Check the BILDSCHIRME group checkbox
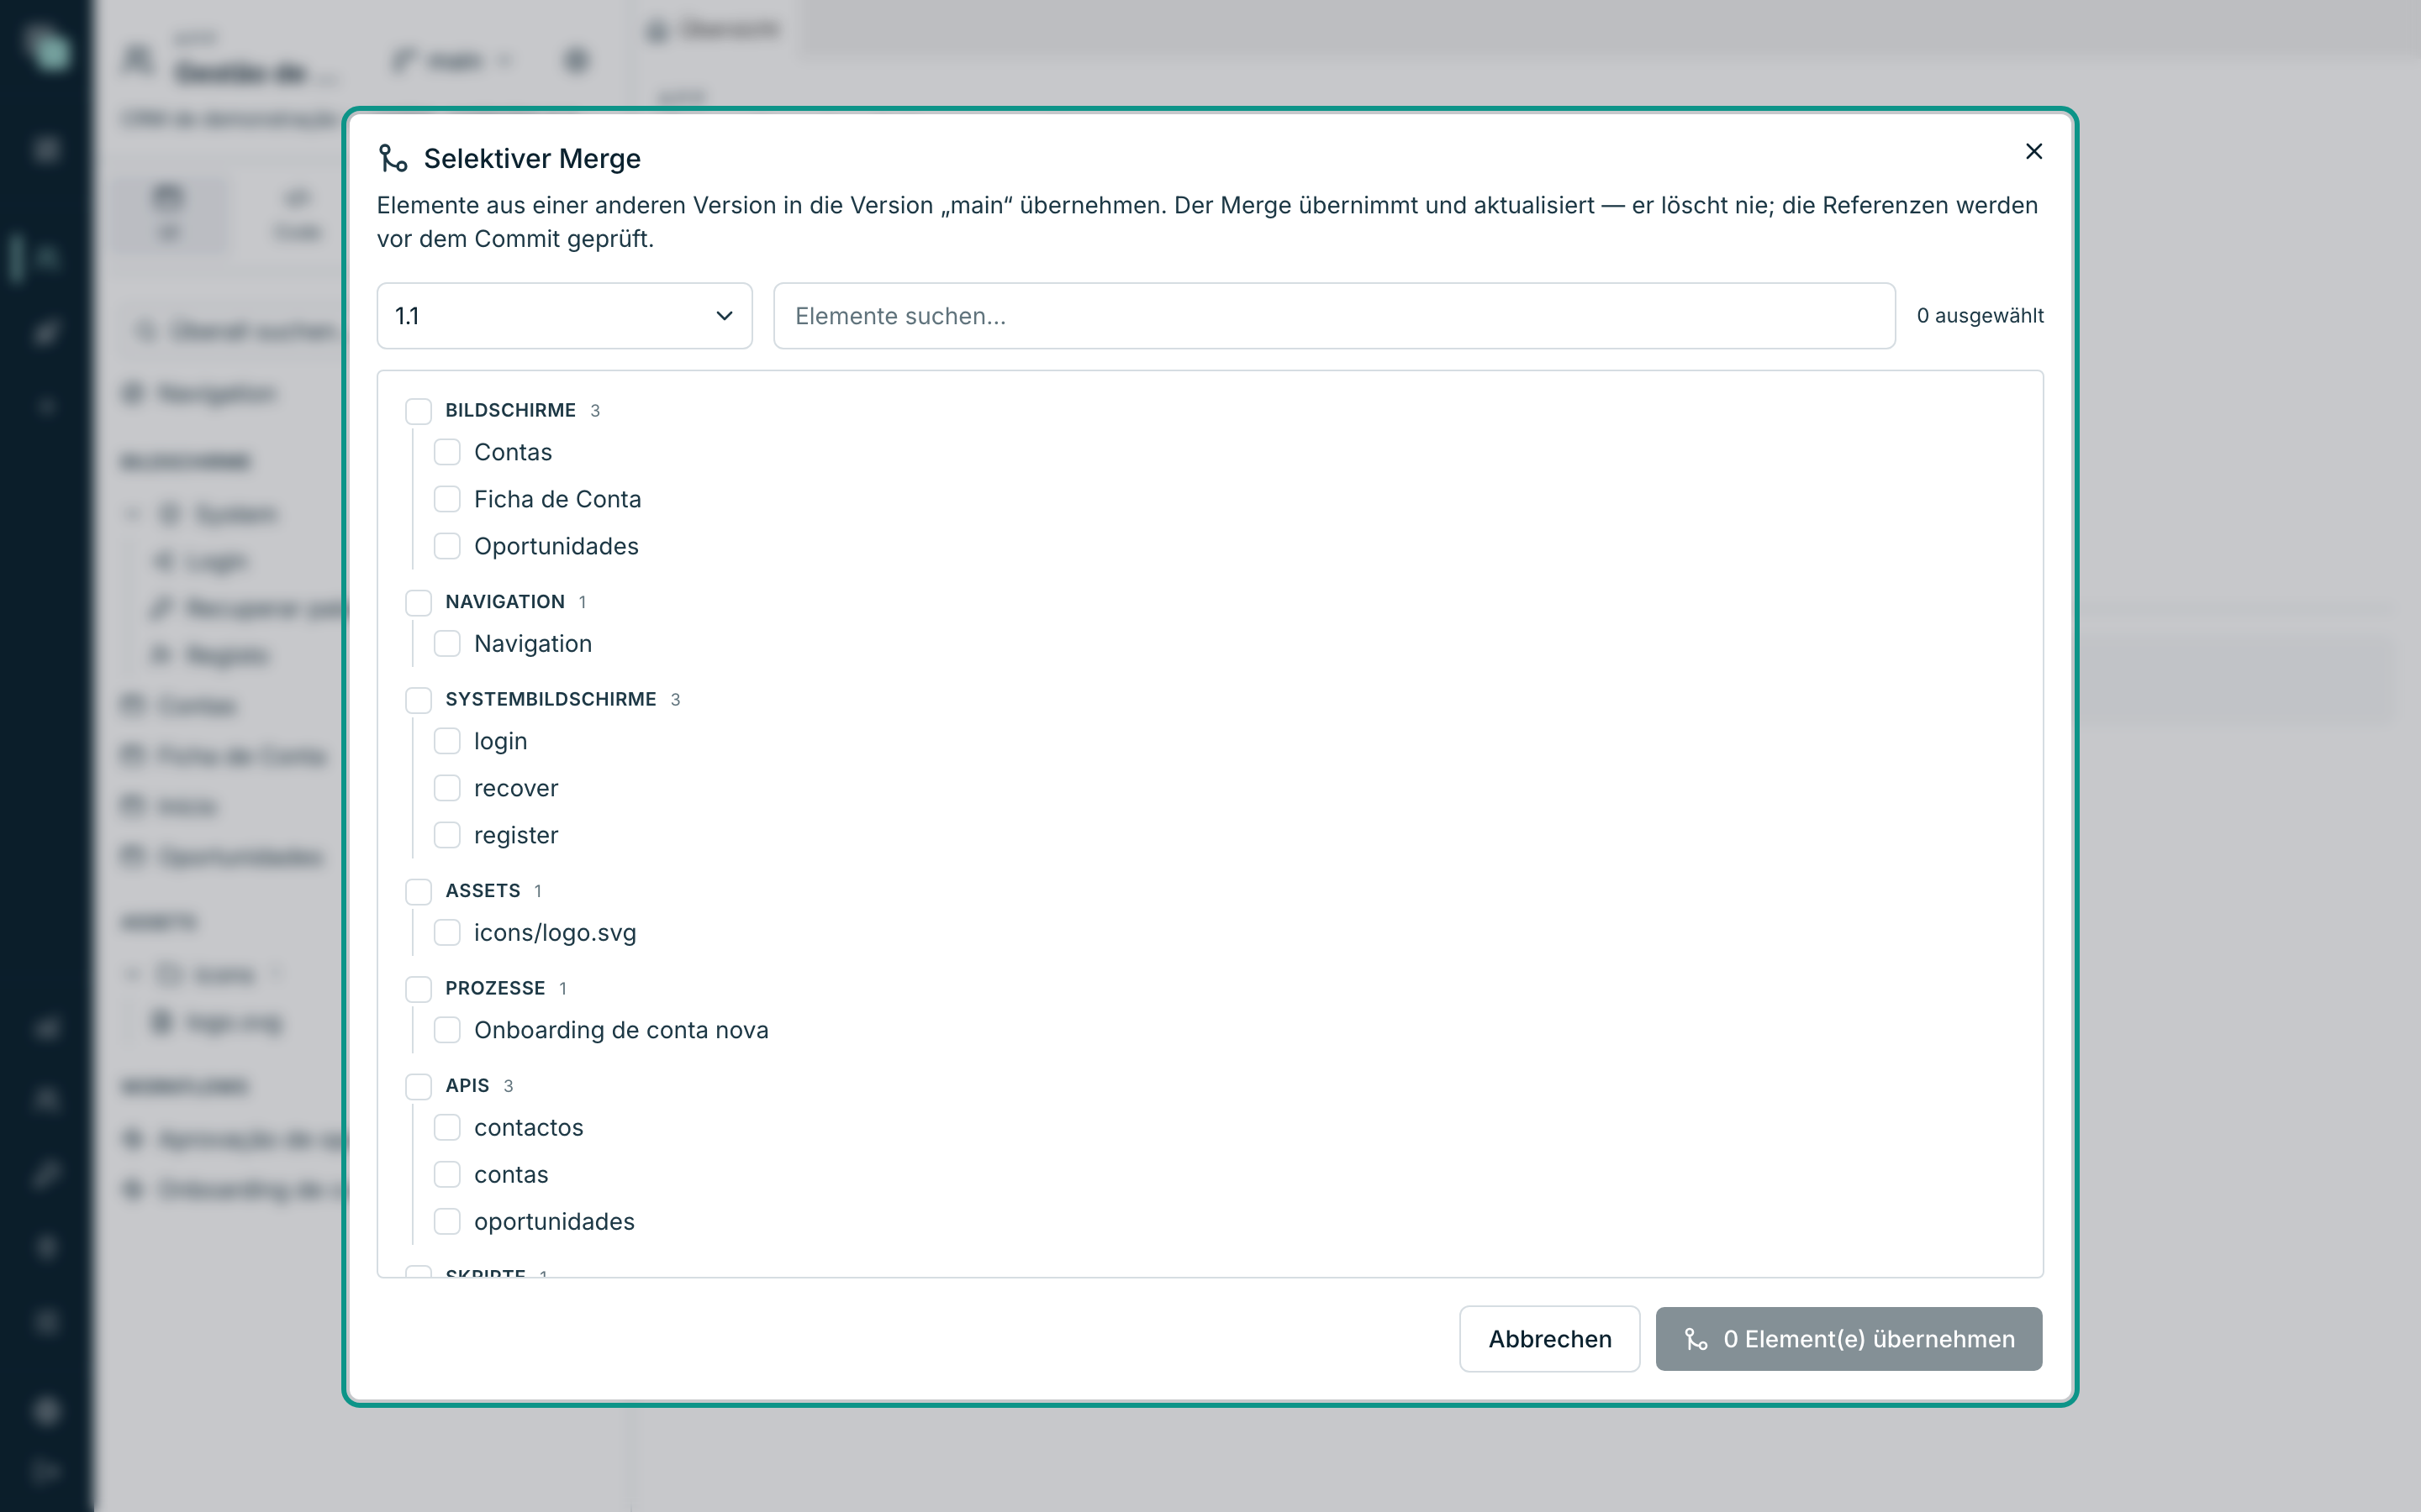2421x1512 pixels. 418,411
